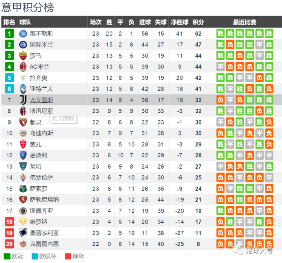This screenshot has height=263, width=282.
Task: Sort table by 净胜球 column header
Action: 180,22
